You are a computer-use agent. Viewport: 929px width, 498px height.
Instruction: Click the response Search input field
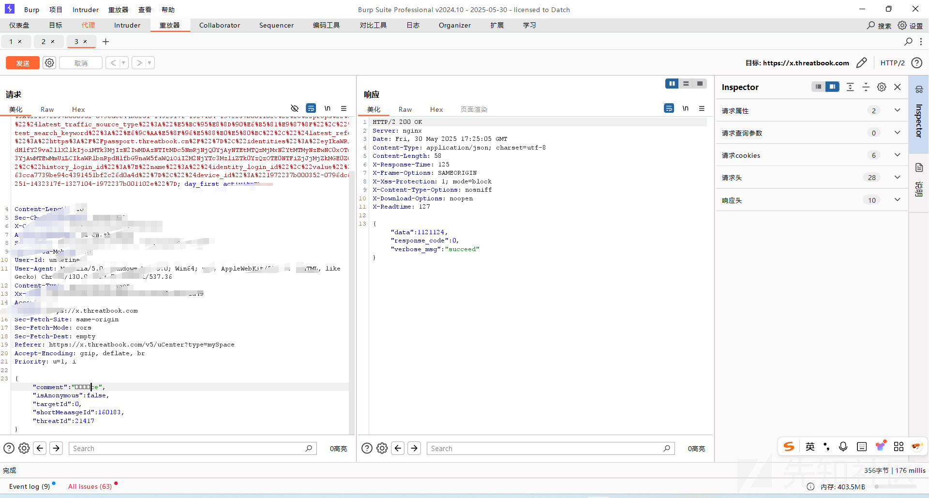point(551,448)
